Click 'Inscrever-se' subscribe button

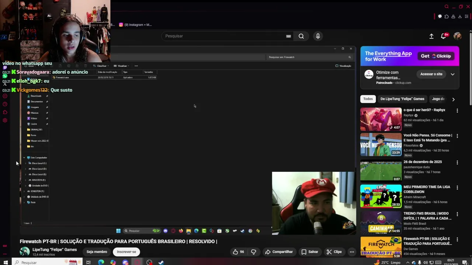(126, 252)
